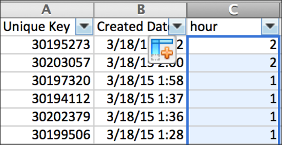Select hour cell next to 30197320
This screenshot has width=282, height=145.
click(233, 81)
